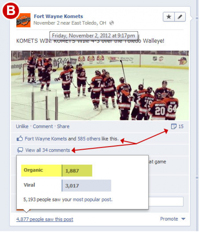This screenshot has height=232, width=199.
Task: Click the Komets profile logo thumbnail
Action: (23, 20)
